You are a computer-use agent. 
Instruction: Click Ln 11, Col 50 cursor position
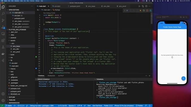(62, 106)
